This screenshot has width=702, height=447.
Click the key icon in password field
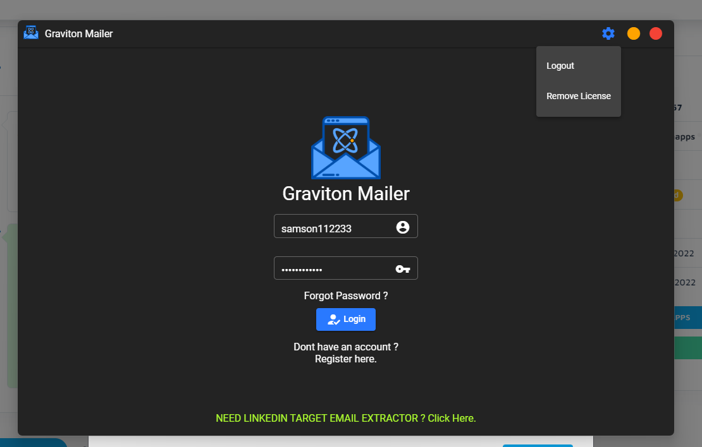(x=402, y=269)
